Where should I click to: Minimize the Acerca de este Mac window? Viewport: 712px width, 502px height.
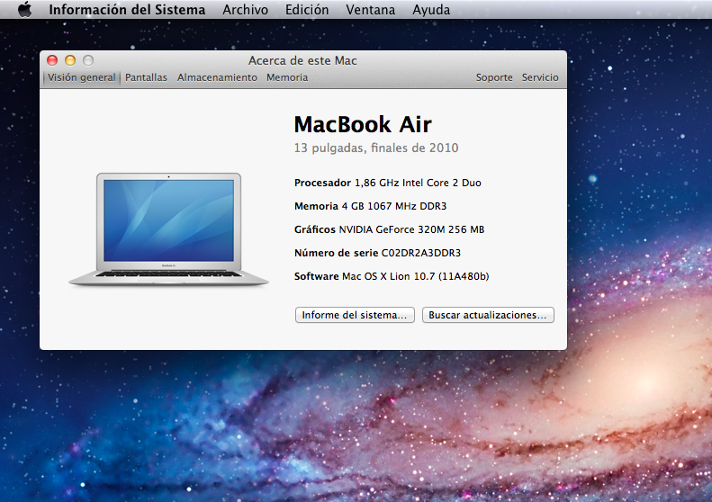(70, 60)
